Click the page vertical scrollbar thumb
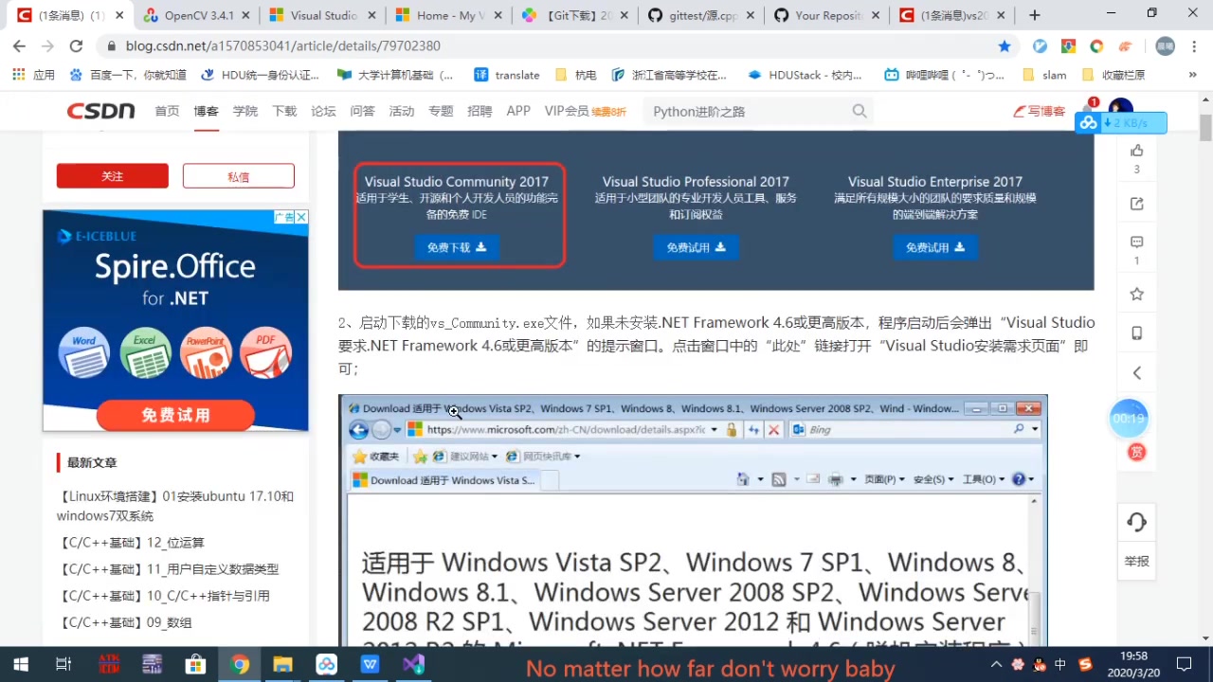 coord(1205,128)
